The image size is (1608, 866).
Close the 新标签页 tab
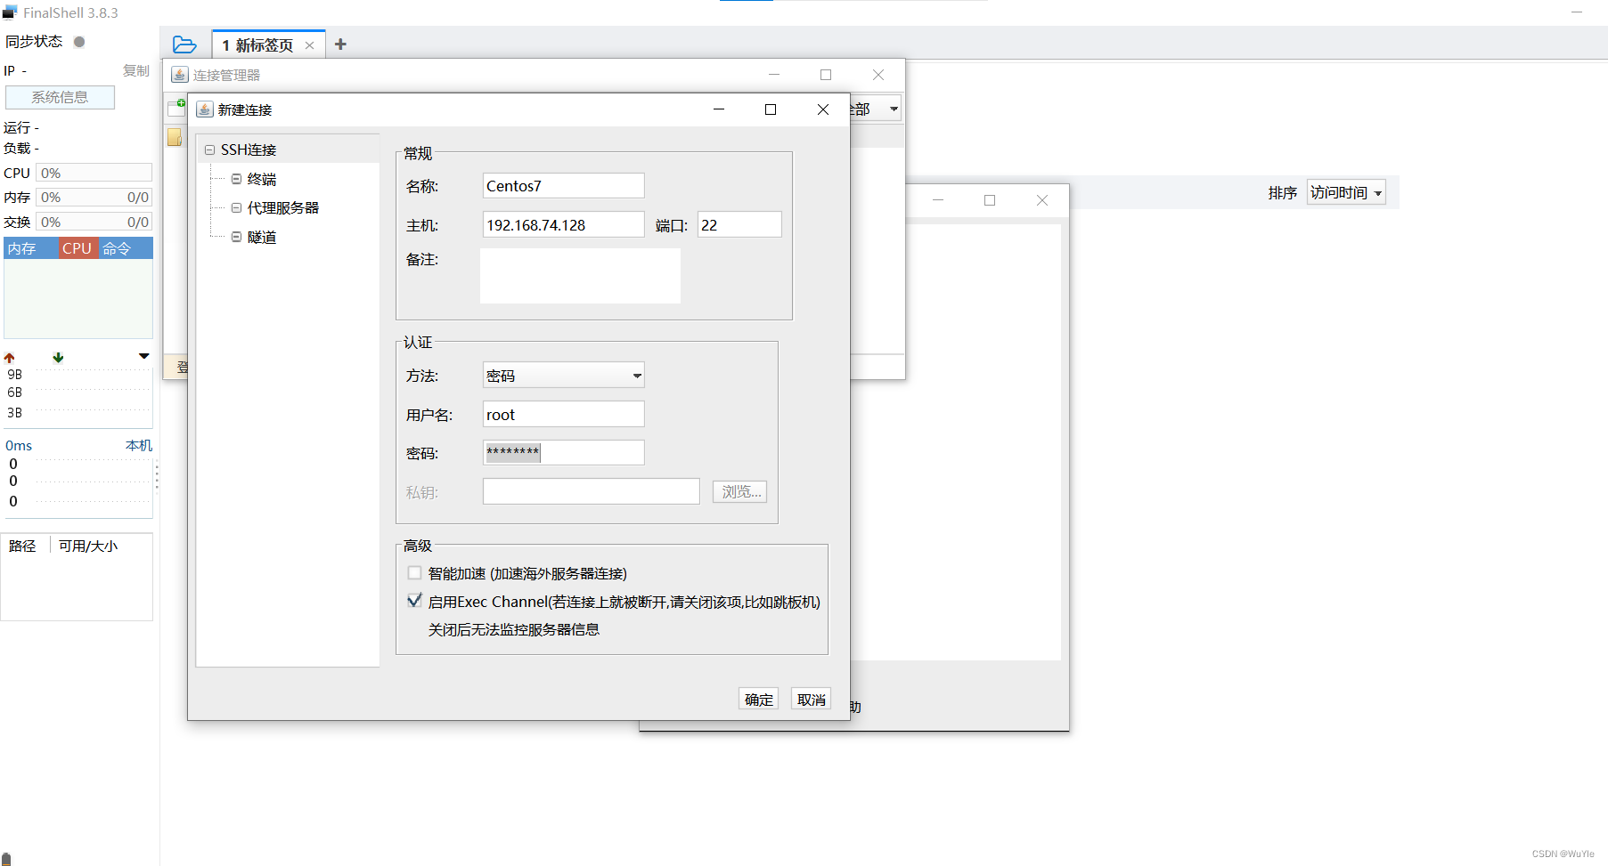point(309,45)
